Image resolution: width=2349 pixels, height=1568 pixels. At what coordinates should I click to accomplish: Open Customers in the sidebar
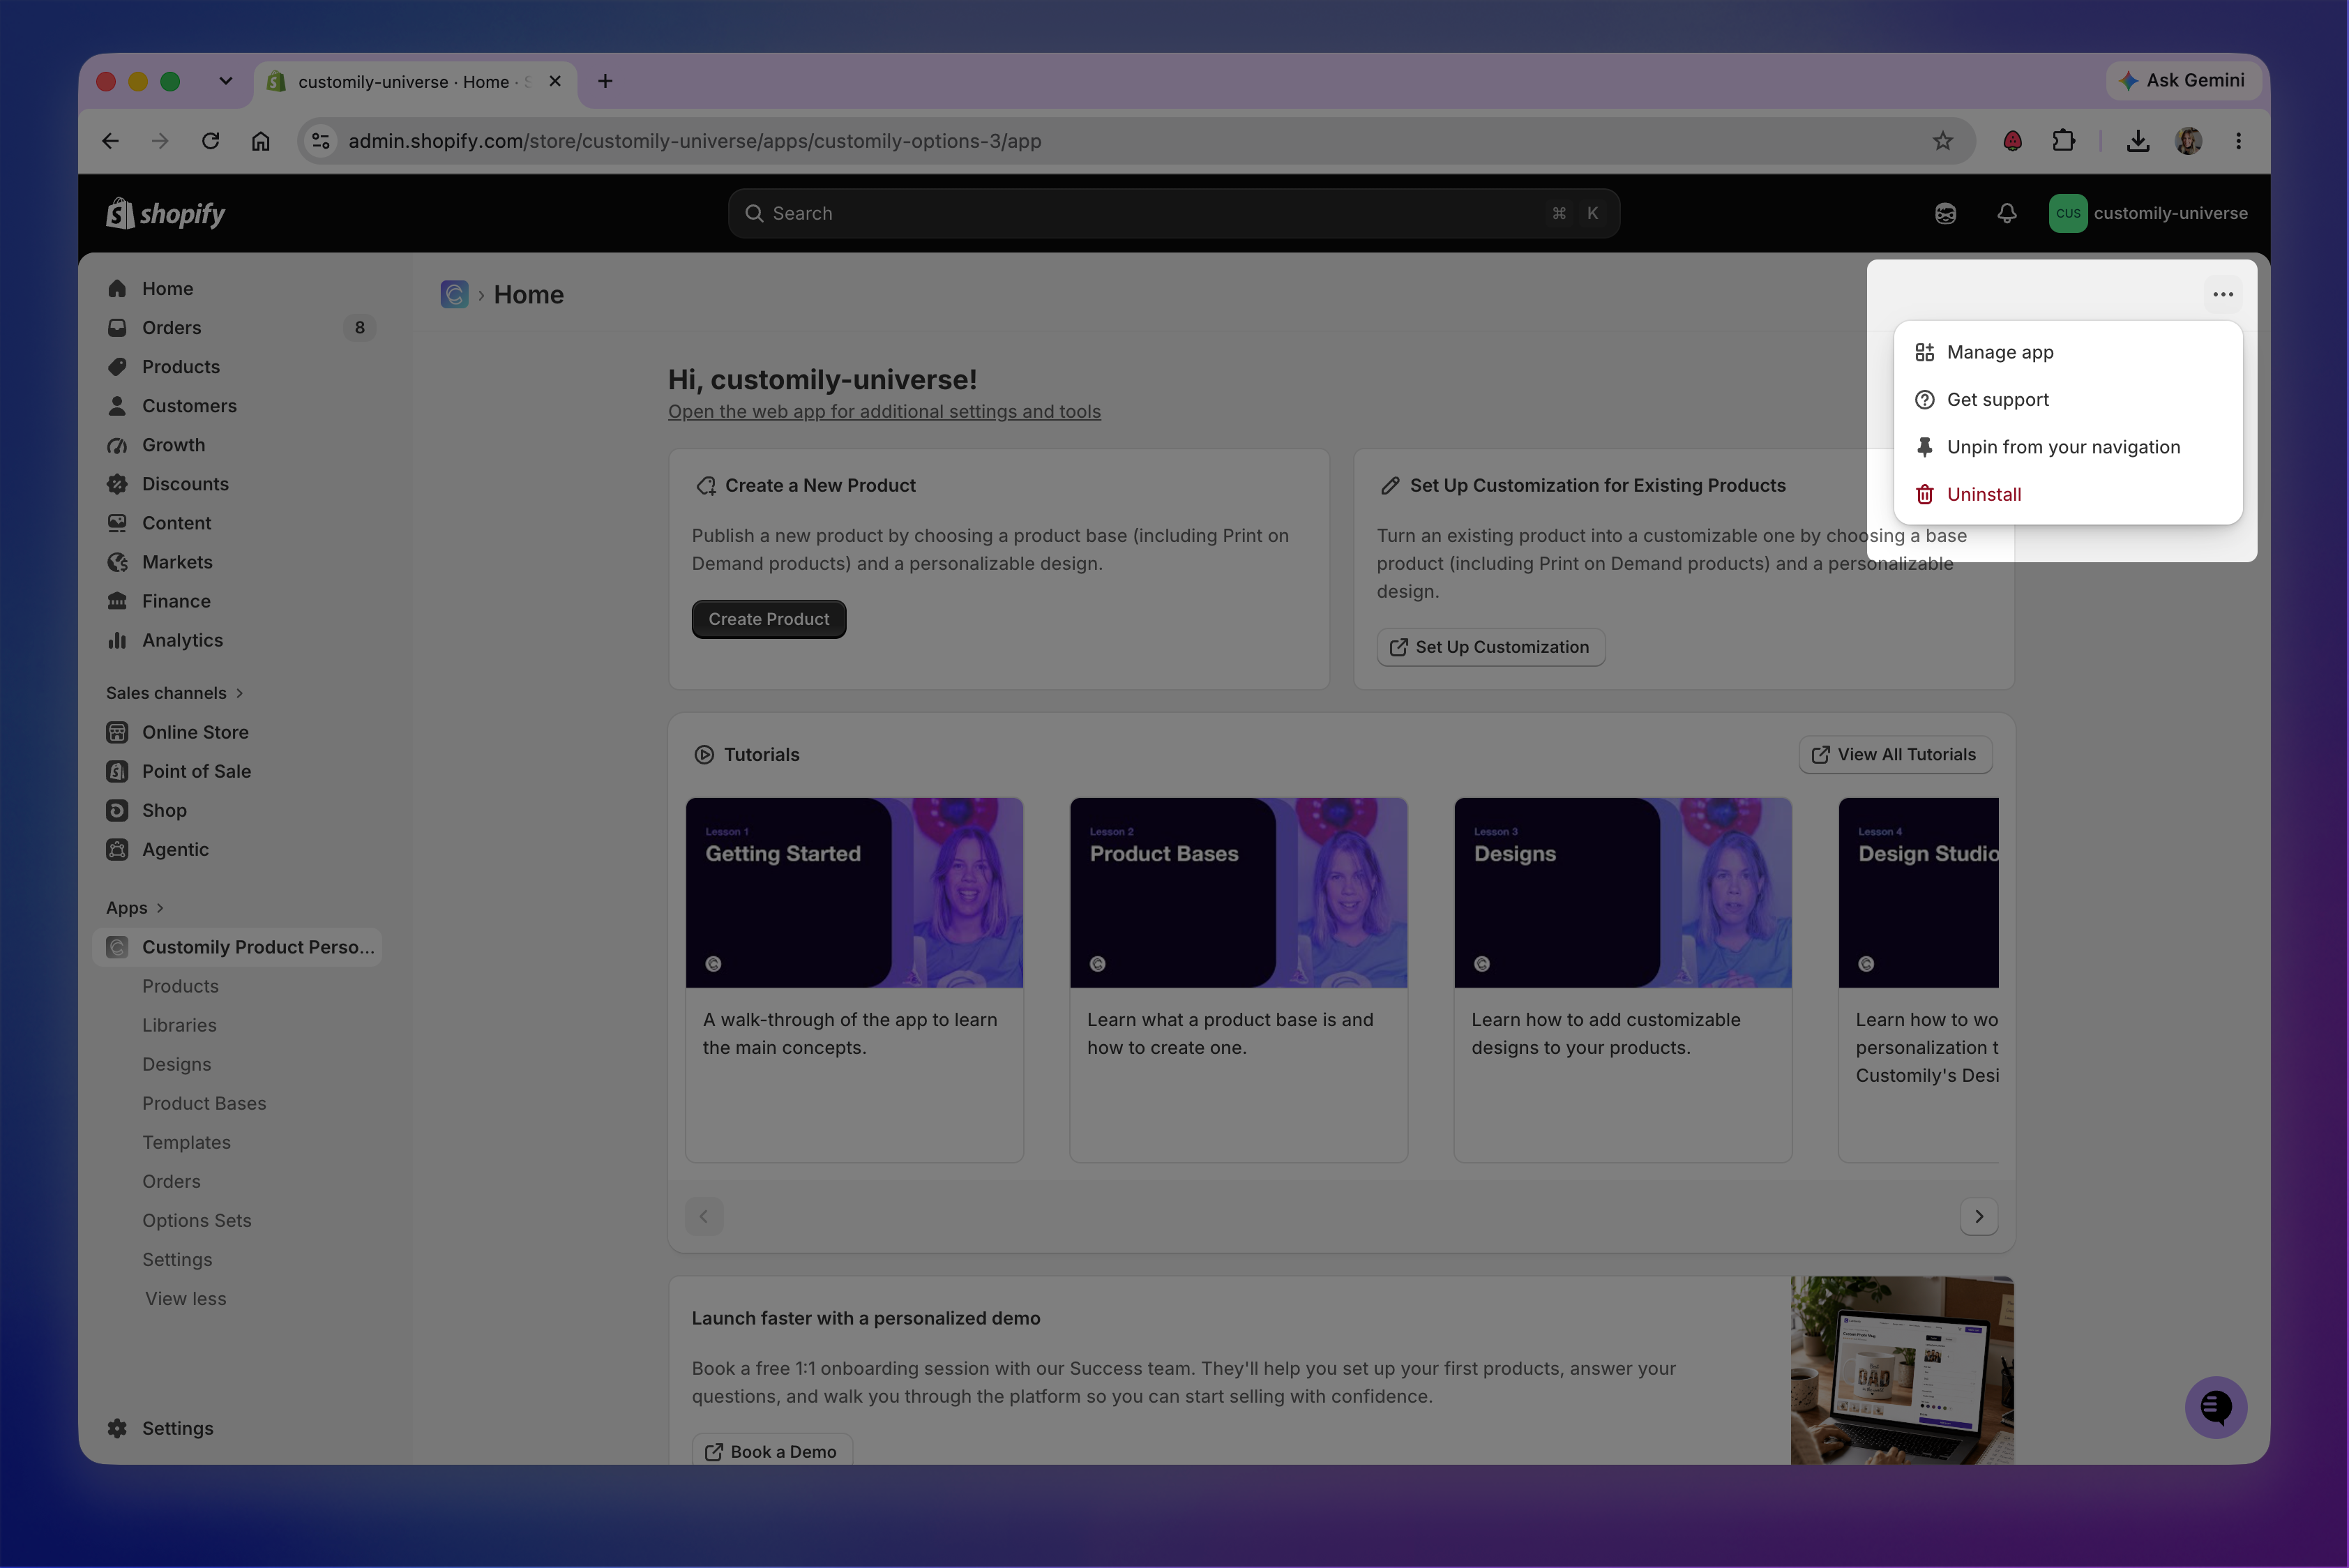coord(237,405)
